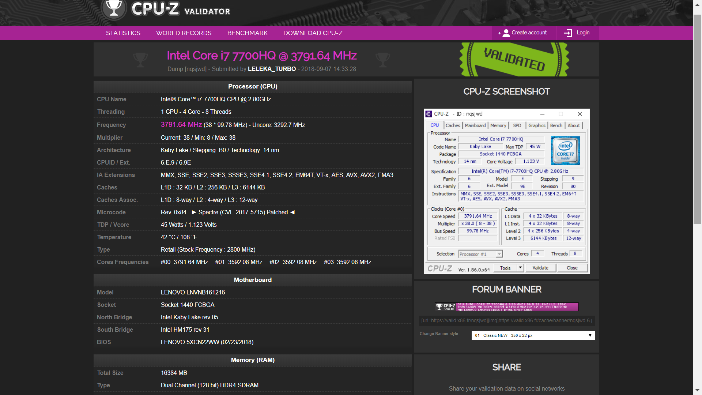The height and width of the screenshot is (395, 702).
Task: Click the Intel Core i7 logo in screenshot
Action: (x=565, y=150)
